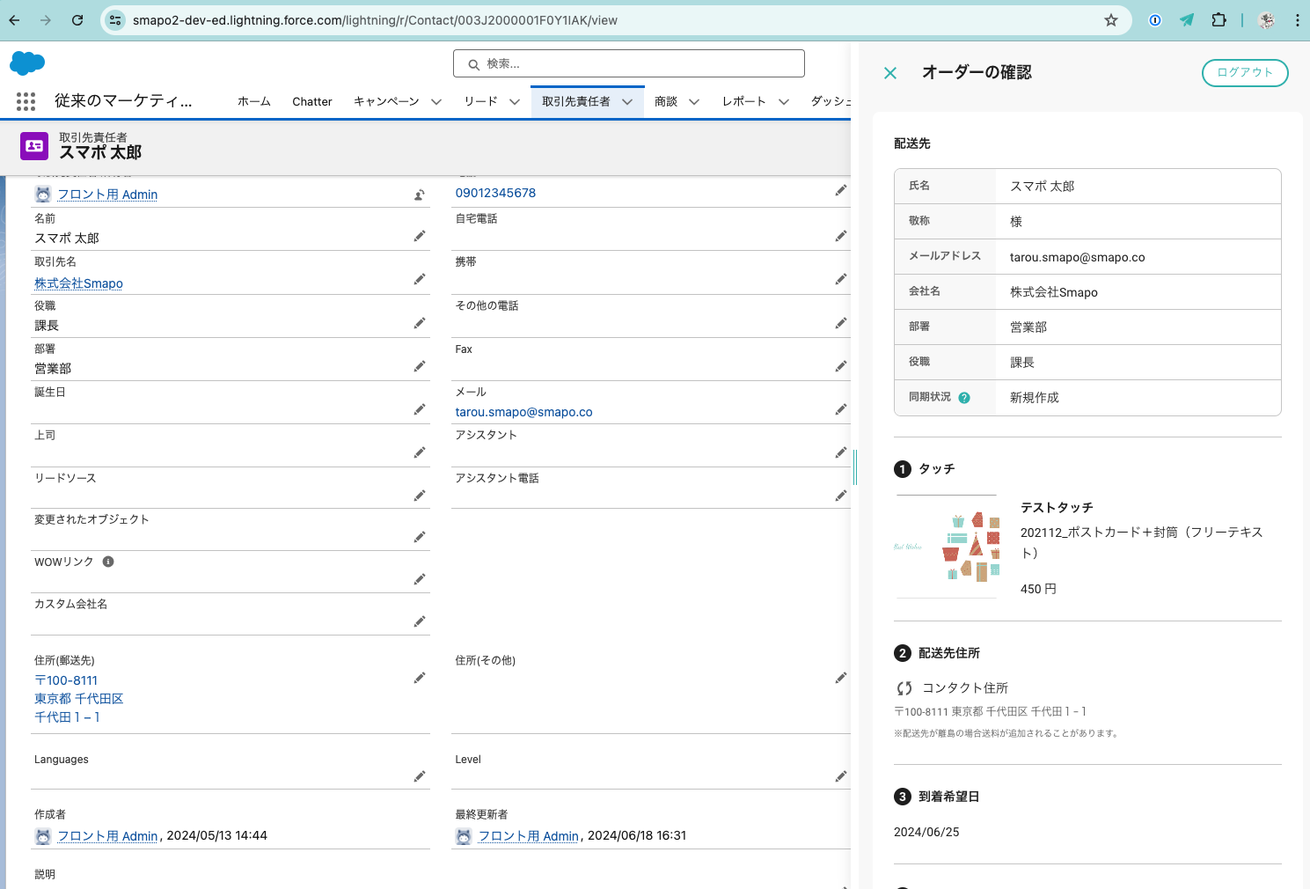Expand the レポート tab dropdown chevron
The width and height of the screenshot is (1310, 889).
pyautogui.click(x=784, y=102)
